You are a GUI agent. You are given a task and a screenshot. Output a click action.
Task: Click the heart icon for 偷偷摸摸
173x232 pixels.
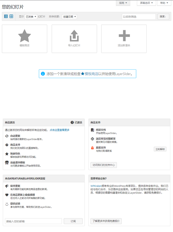(7, 195)
